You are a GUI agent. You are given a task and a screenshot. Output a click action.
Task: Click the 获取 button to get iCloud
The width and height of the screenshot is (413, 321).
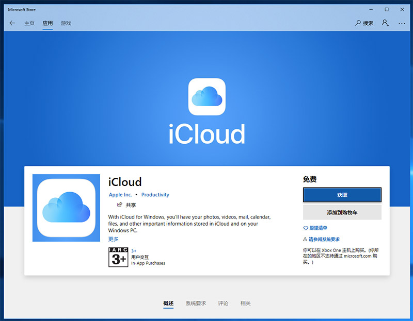coord(342,195)
